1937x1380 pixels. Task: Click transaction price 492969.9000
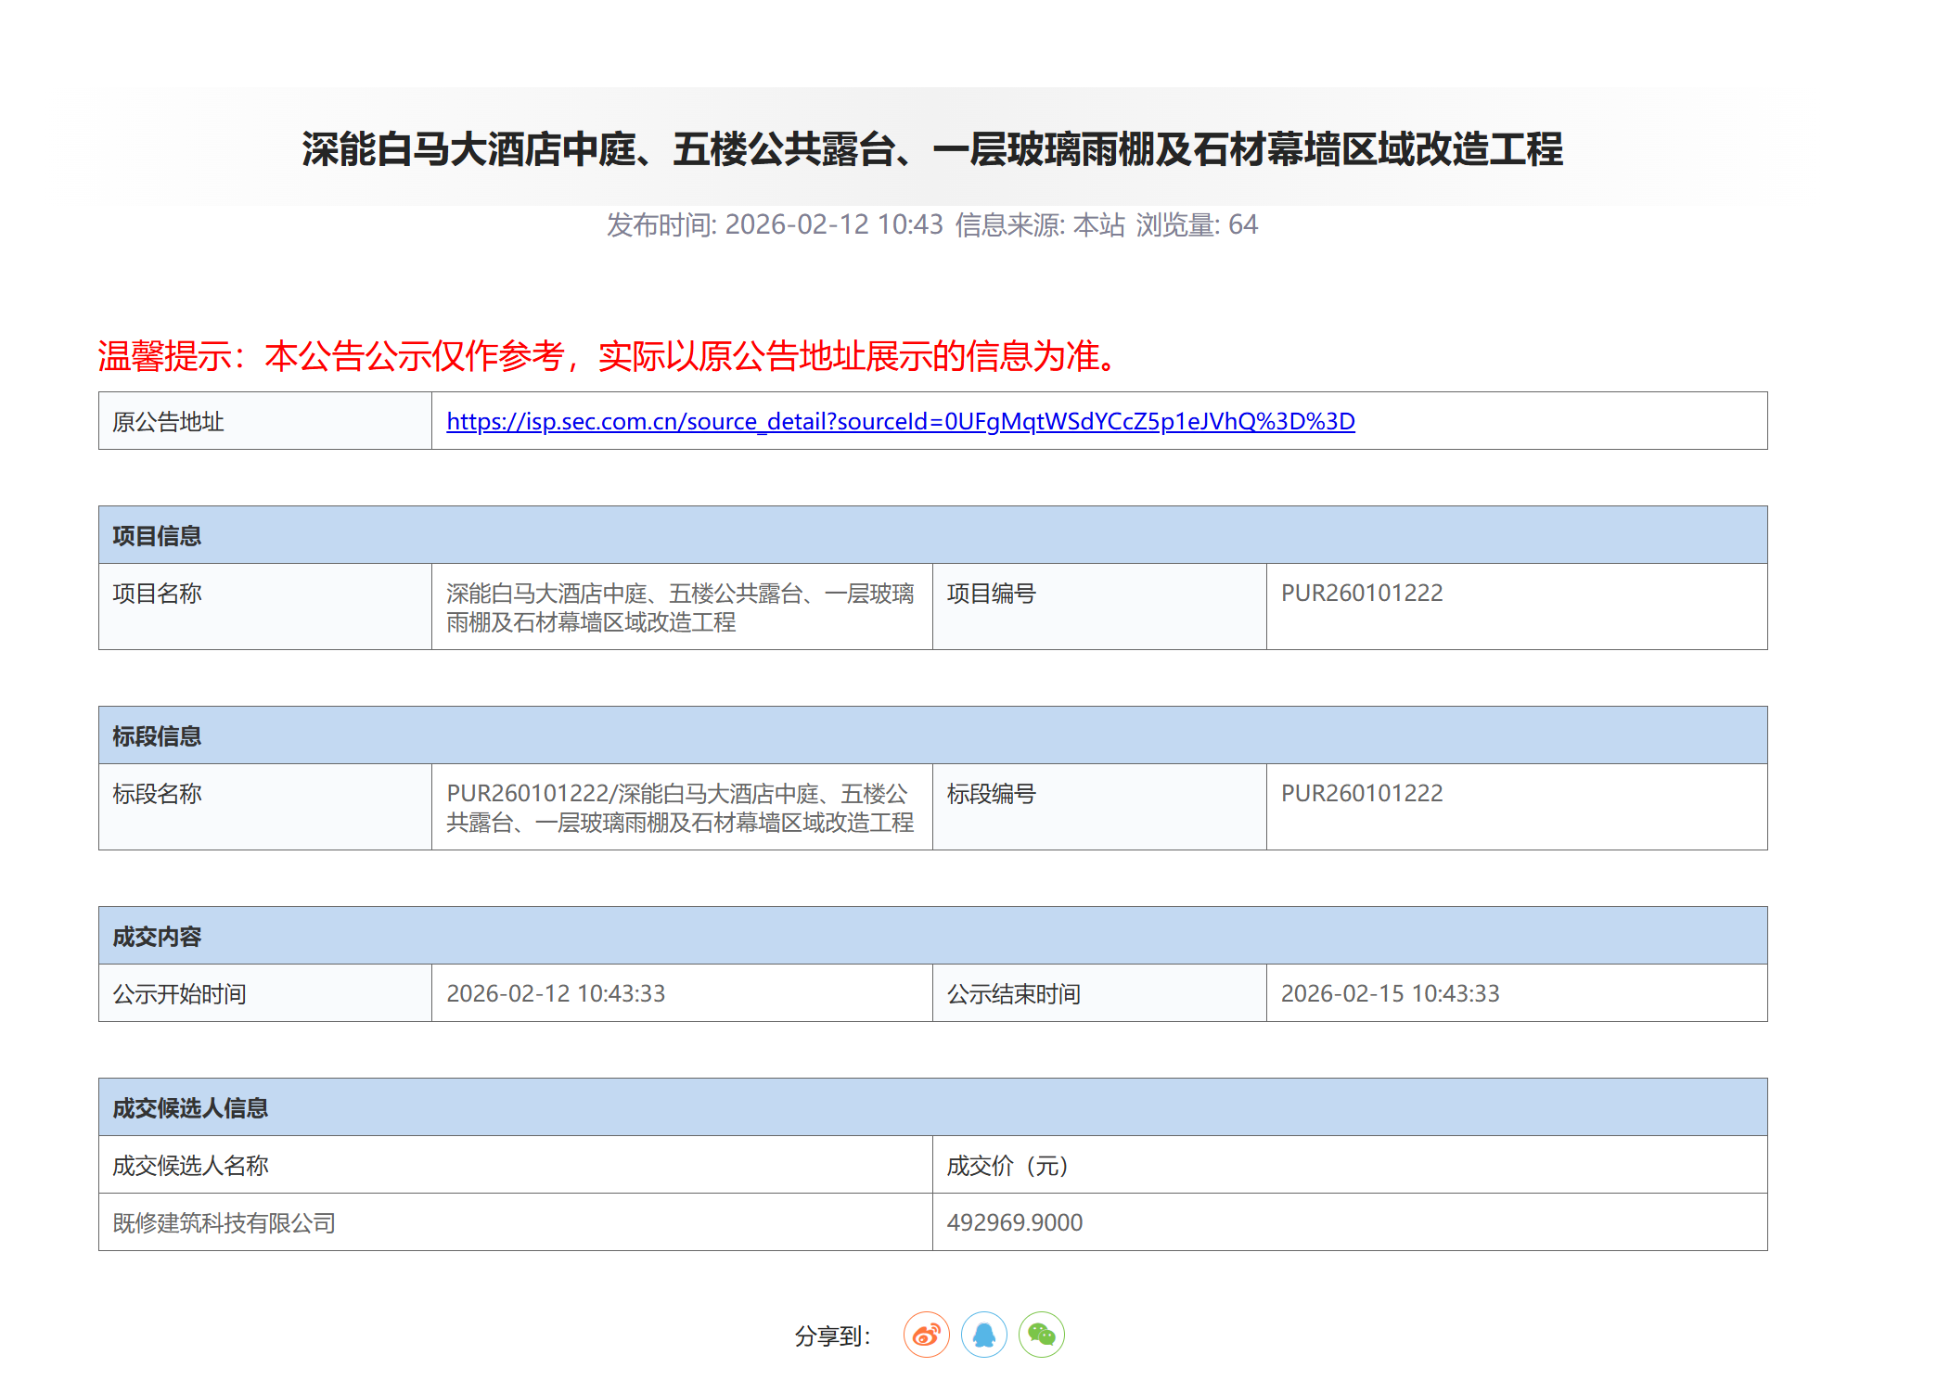pyautogui.click(x=1014, y=1223)
